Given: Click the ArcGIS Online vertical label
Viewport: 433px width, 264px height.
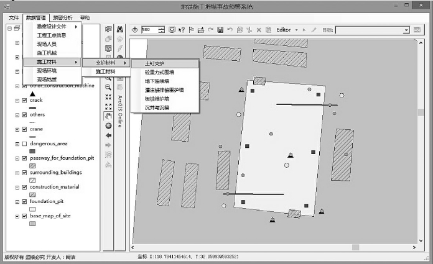Looking at the screenshot, I should pyautogui.click(x=120, y=111).
